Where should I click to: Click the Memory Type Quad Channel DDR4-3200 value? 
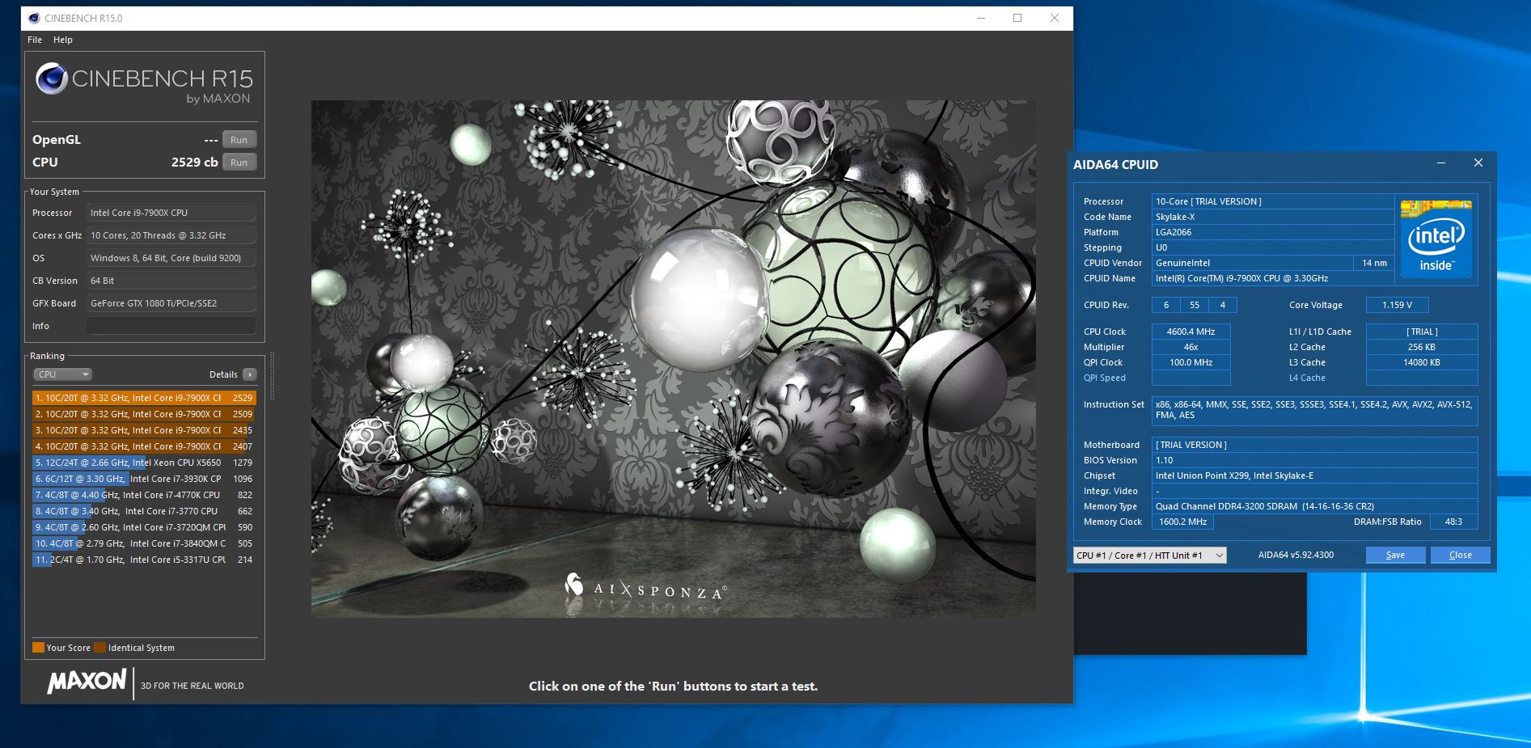click(x=1314, y=506)
